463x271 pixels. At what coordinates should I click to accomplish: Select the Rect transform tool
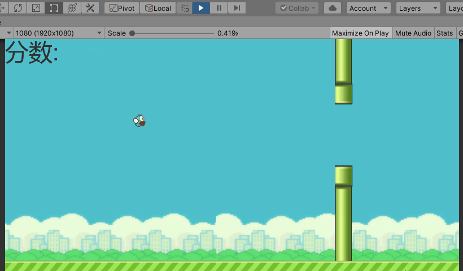coord(54,8)
